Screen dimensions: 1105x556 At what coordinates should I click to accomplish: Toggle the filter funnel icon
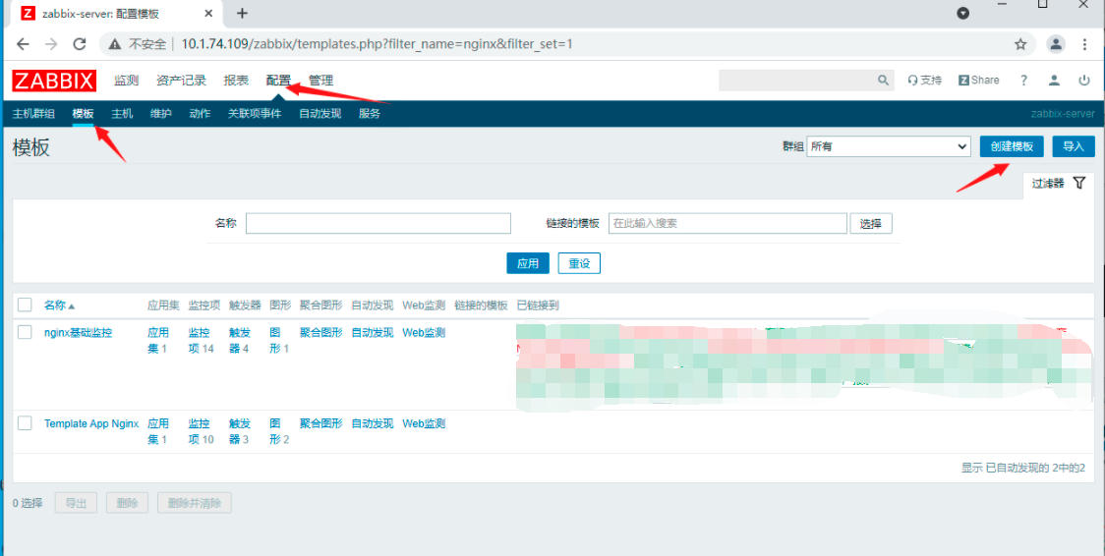click(1078, 183)
